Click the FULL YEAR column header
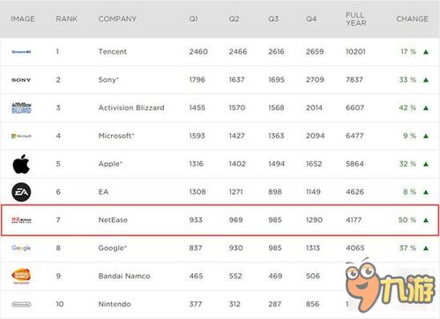This screenshot has height=319, width=440. tap(356, 19)
